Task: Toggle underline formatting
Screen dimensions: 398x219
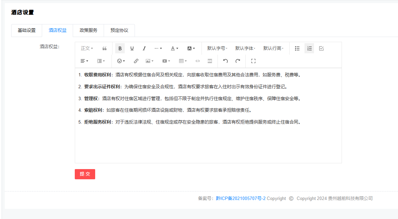Action: (132, 49)
